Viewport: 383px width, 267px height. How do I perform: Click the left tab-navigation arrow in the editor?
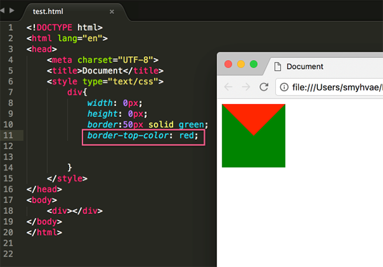(3, 11)
